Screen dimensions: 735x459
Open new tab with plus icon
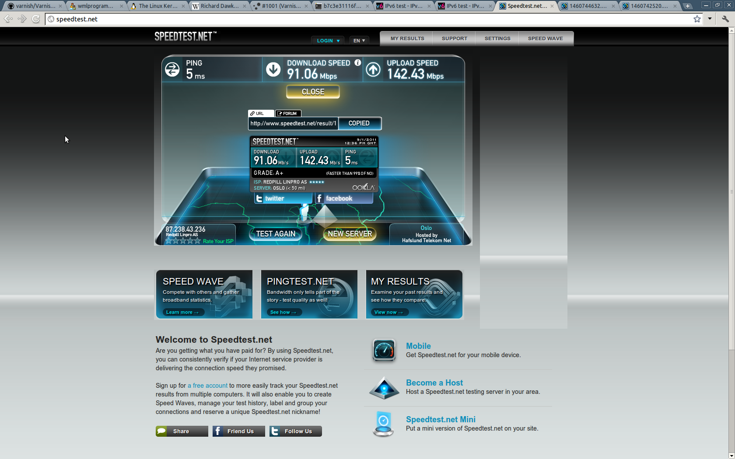point(688,6)
